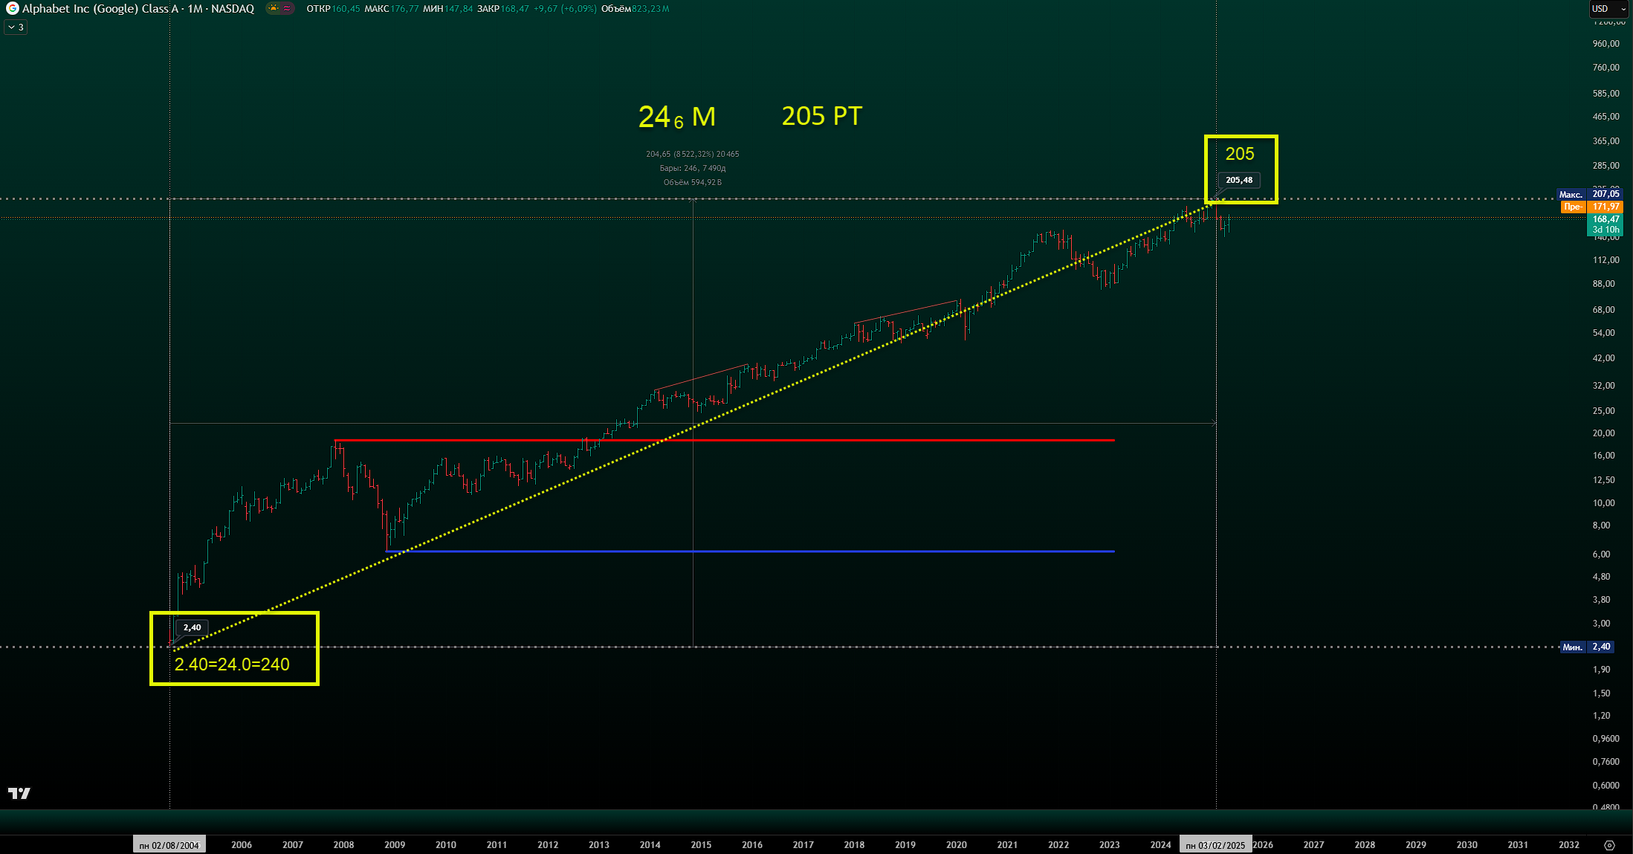Click the date label 'пн 02/08/2004' on time axis
The height and width of the screenshot is (854, 1633).
point(169,845)
